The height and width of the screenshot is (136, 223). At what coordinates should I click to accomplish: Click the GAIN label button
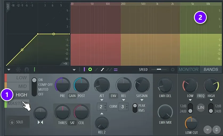tap(72, 96)
